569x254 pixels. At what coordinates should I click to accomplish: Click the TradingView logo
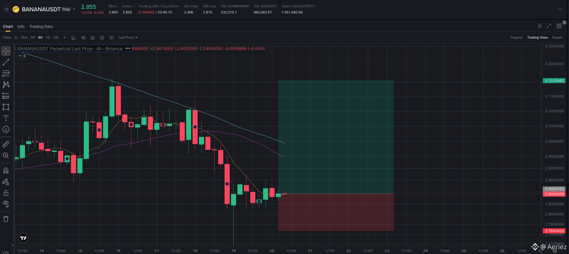pyautogui.click(x=23, y=238)
